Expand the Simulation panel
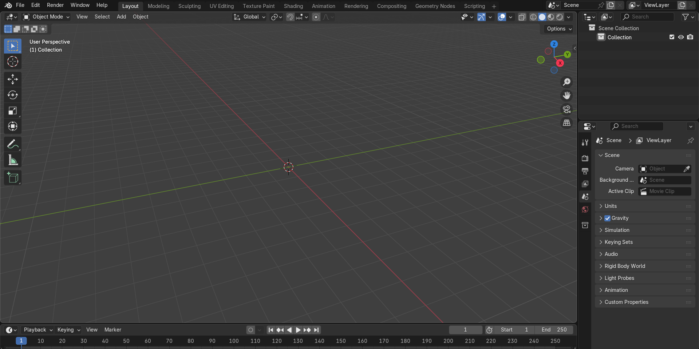 645,230
